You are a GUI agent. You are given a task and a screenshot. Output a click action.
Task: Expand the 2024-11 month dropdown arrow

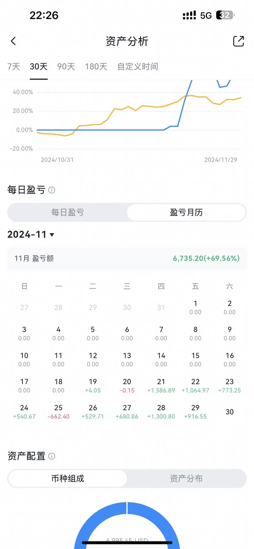(52, 235)
